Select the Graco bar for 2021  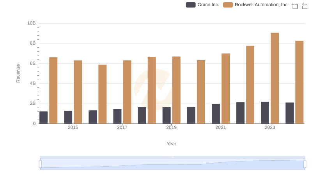coord(216,114)
